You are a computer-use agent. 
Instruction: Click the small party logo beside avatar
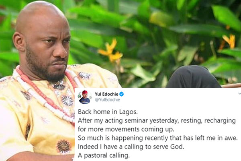point(80,96)
